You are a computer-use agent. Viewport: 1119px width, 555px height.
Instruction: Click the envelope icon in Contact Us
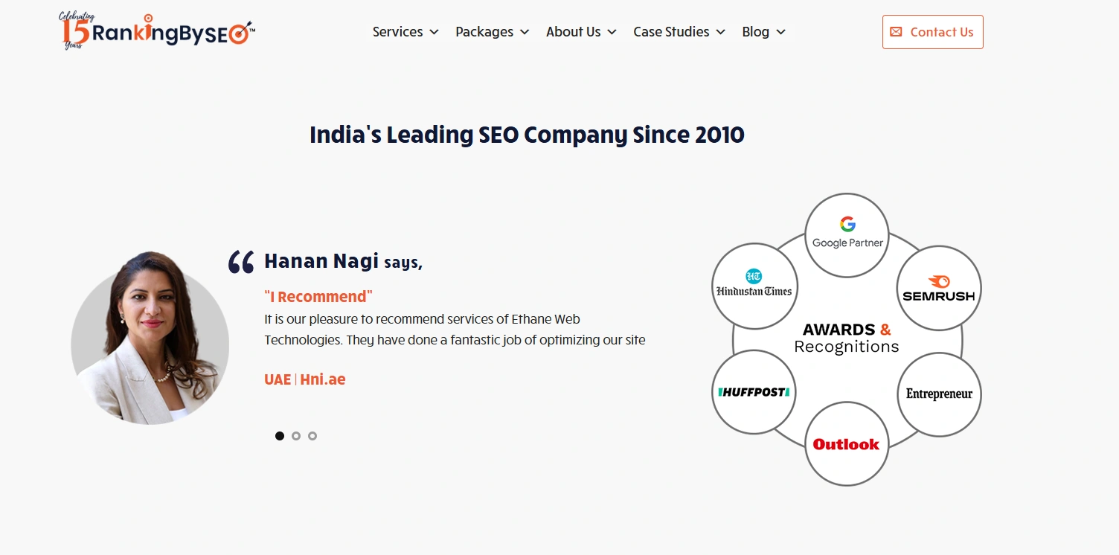pos(896,32)
